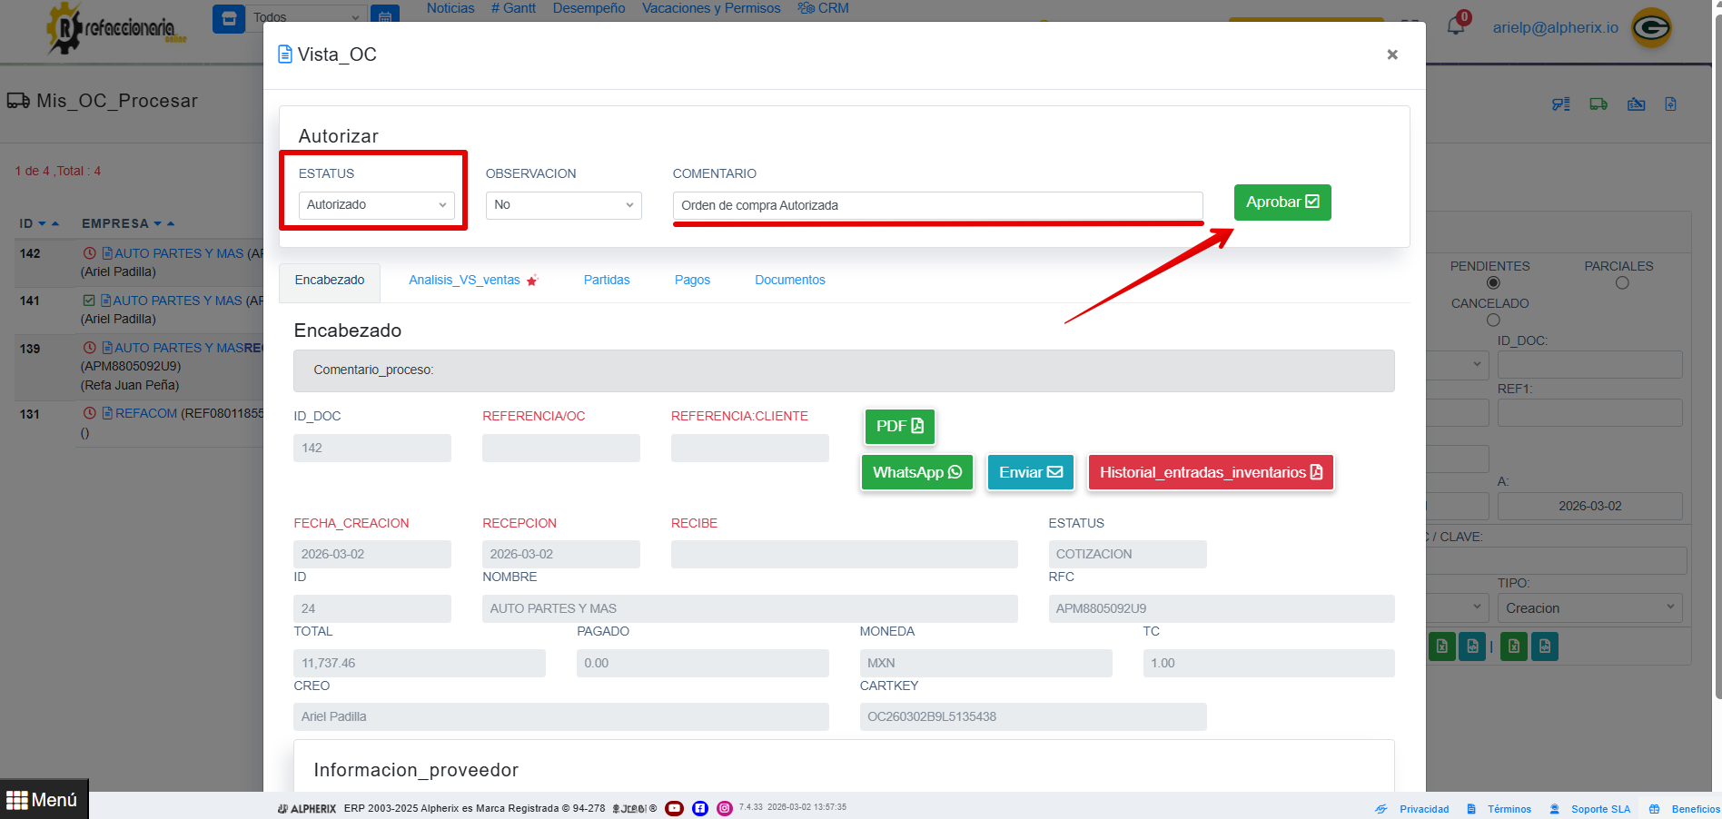The height and width of the screenshot is (819, 1722).
Task: Expand the TIPO dropdown showing Creacion
Action: click(x=1589, y=608)
